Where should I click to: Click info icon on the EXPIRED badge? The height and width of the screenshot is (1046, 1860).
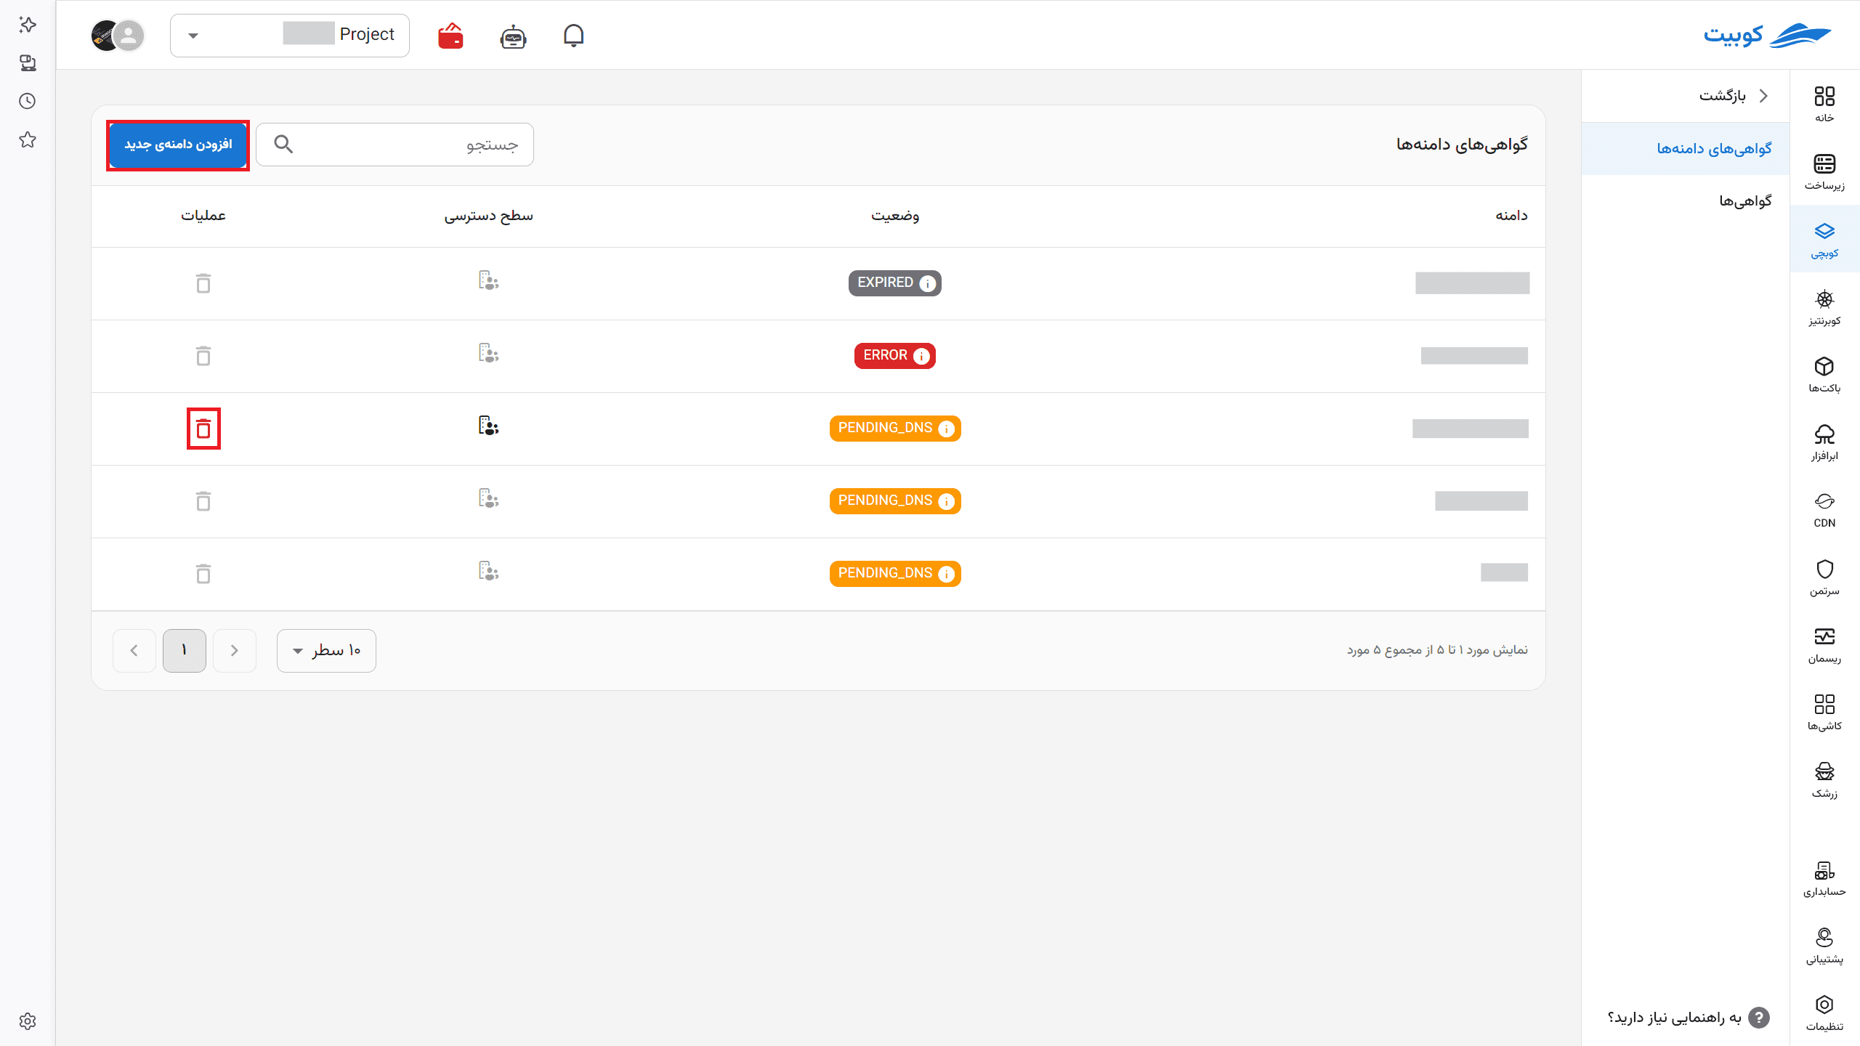927,283
